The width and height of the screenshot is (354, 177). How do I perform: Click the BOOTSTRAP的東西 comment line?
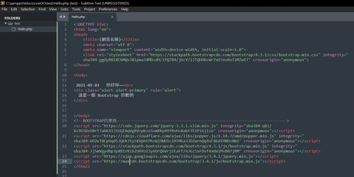[181, 121]
